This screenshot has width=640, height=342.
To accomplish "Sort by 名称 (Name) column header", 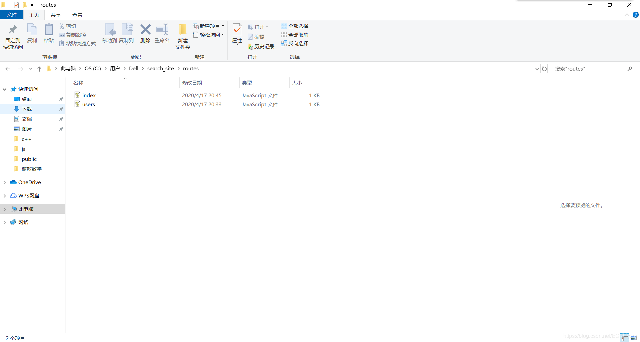I will pos(78,83).
